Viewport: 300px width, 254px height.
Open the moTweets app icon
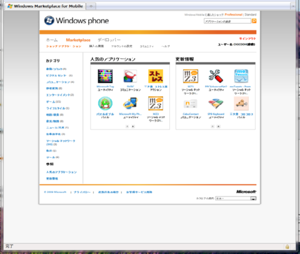point(241,76)
